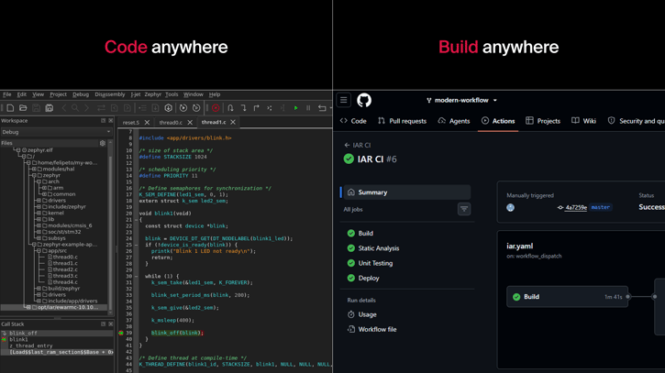Click the Save All floppy icon

[50, 108]
